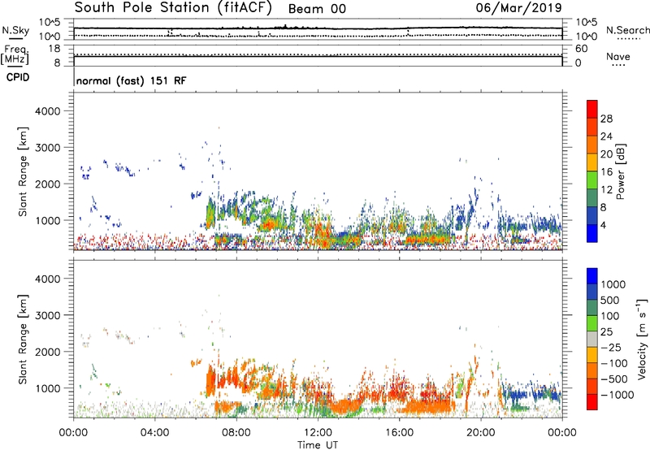Image resolution: width=650 pixels, height=450 pixels.
Task: Pick the 12–16 dB light green Power segment
Action: point(592,180)
